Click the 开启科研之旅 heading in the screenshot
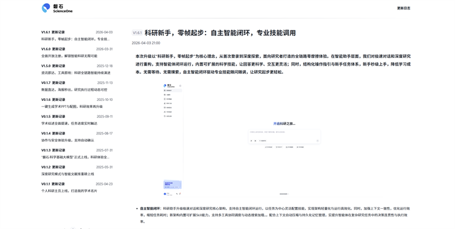The width and height of the screenshot is (455, 229). 284,124
